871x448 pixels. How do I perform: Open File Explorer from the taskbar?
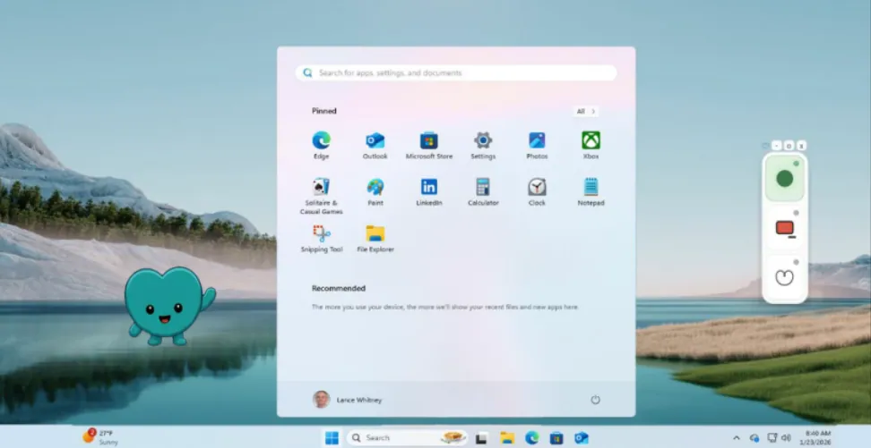506,437
